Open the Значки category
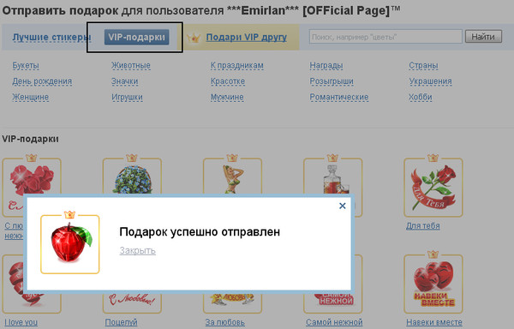 (124, 81)
